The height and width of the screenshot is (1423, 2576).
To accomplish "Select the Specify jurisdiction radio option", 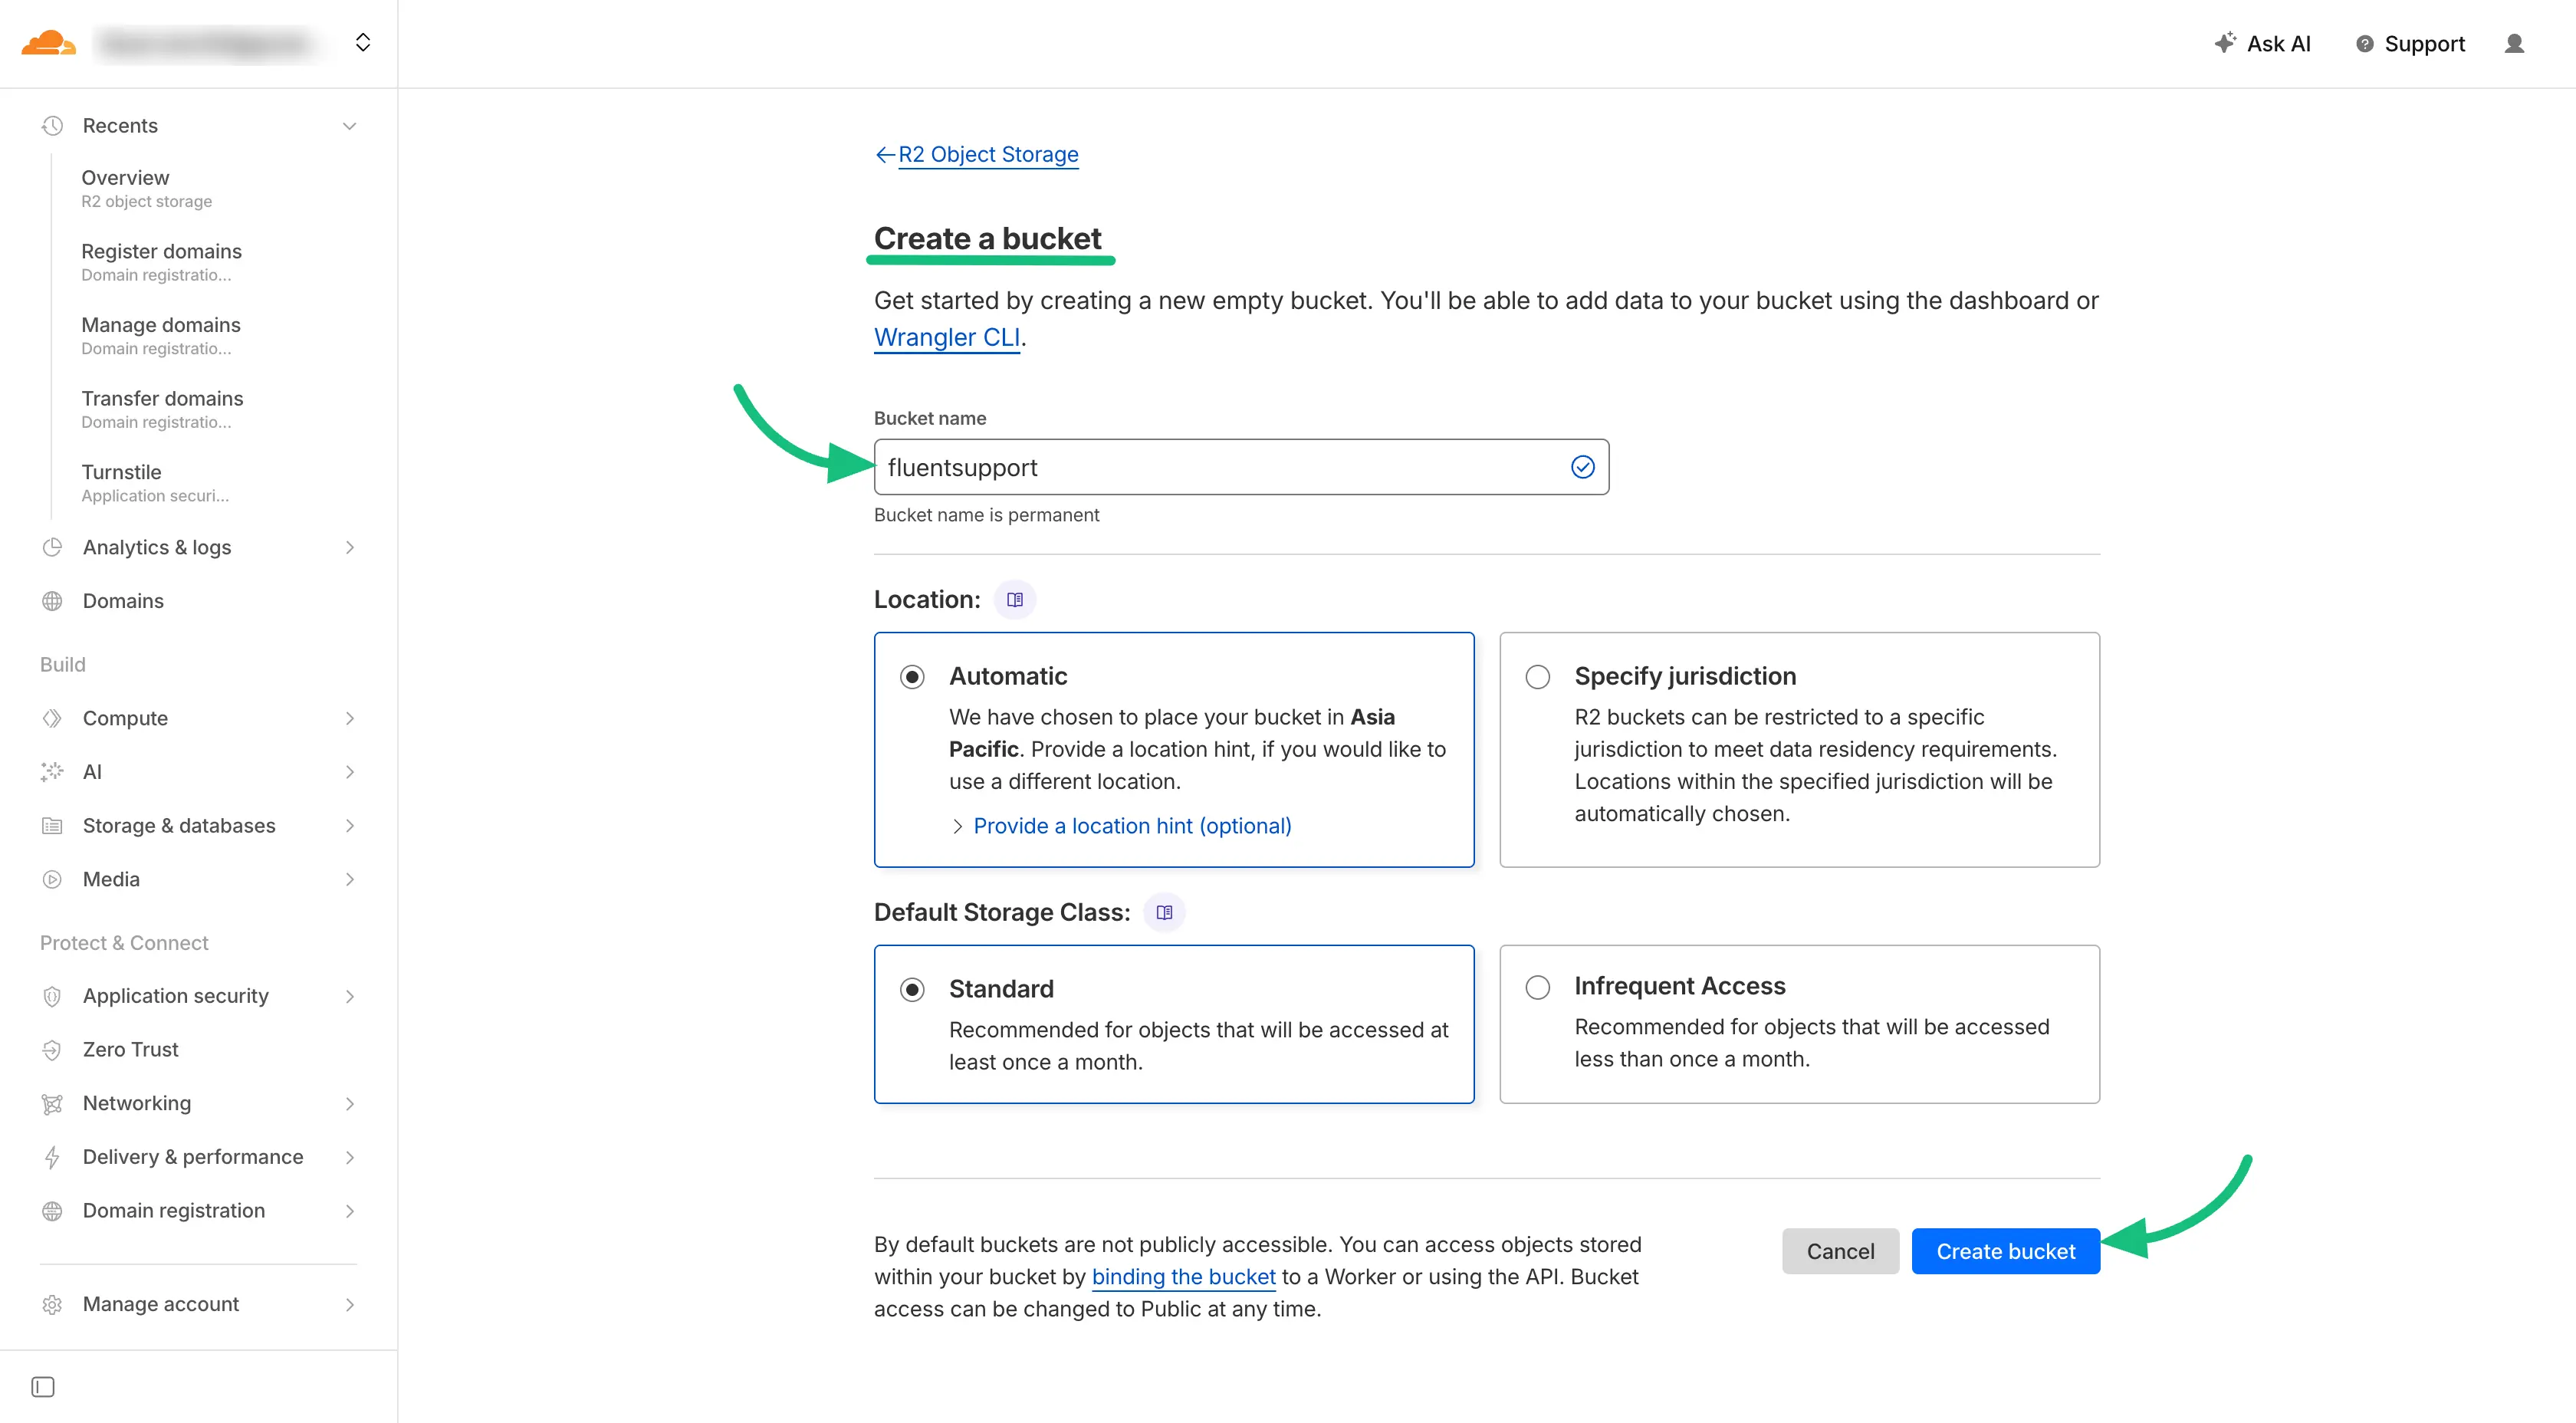I will point(1537,677).
